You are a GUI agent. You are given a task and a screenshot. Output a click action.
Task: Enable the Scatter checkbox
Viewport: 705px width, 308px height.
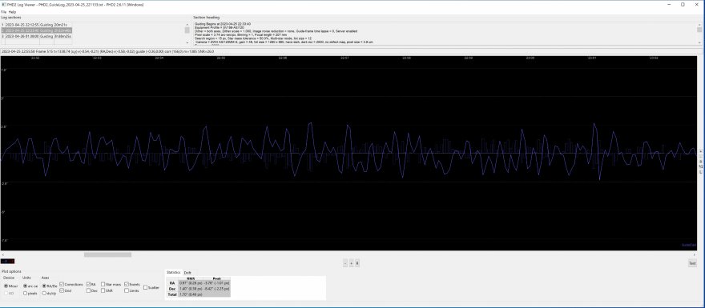145,287
